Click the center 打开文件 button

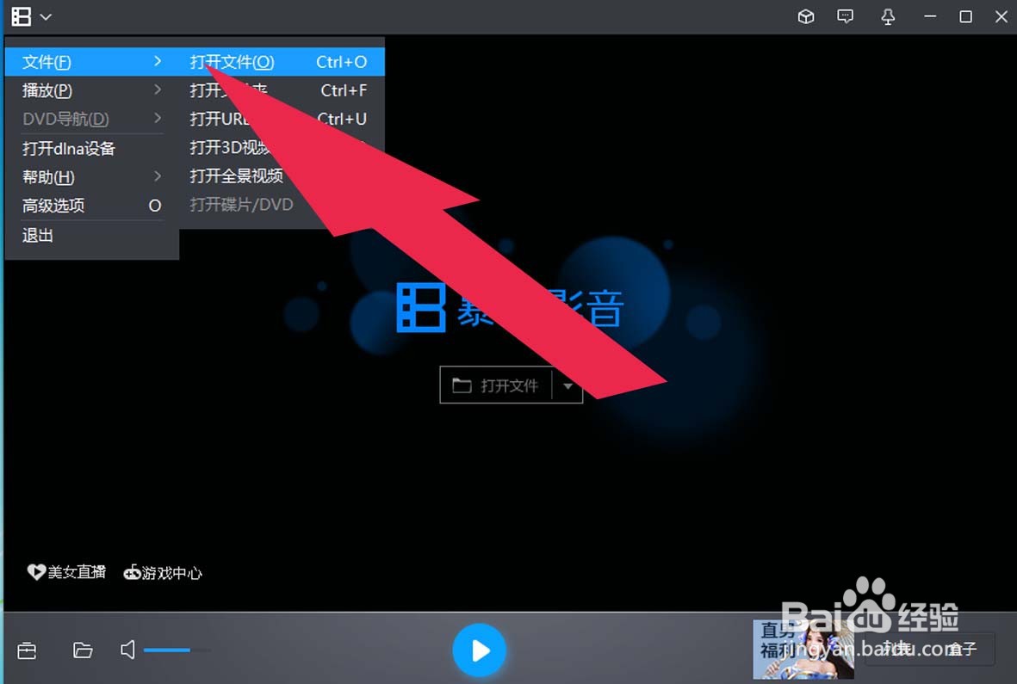(496, 385)
